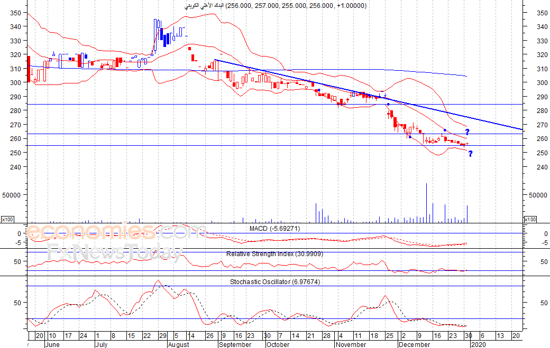Image resolution: width=550 pixels, height=348 pixels.
Task: Click the 50000 volume label on left axis
Action: click(12, 195)
